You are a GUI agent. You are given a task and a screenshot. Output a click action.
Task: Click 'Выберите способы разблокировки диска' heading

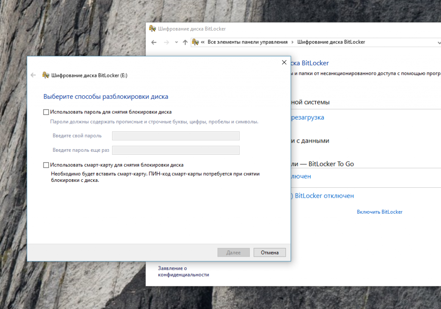pyautogui.click(x=106, y=97)
